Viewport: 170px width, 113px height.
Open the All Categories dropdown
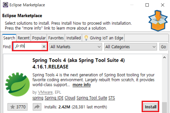point(131,47)
